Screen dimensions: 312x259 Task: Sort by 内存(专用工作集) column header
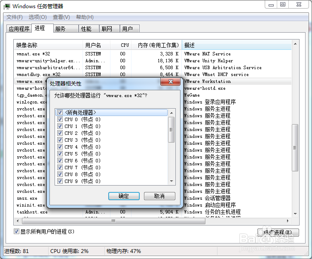[156, 45]
